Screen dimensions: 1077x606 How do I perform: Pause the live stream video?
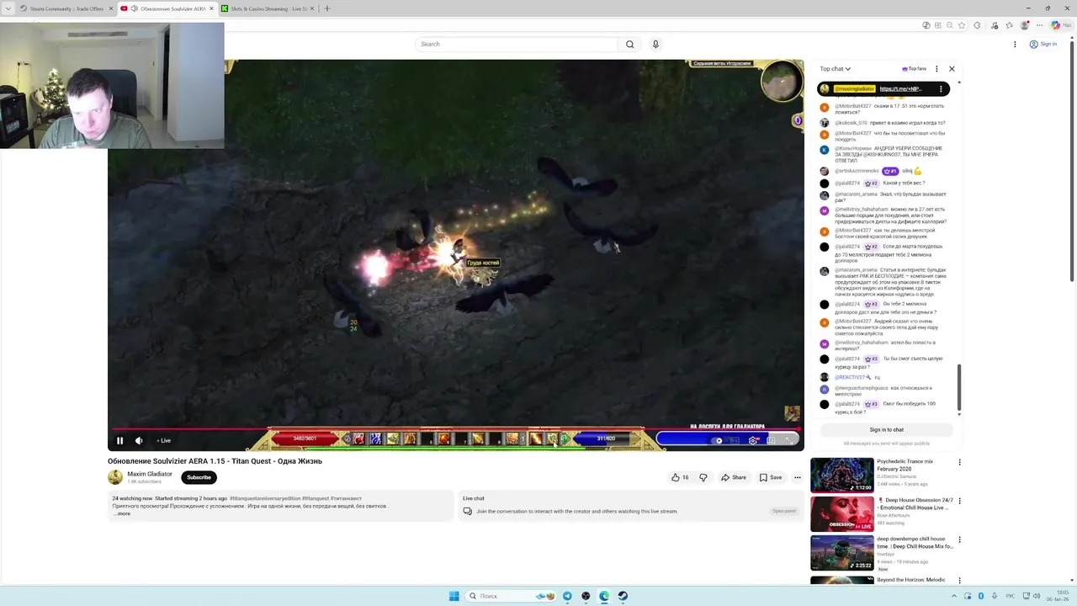pyautogui.click(x=119, y=440)
